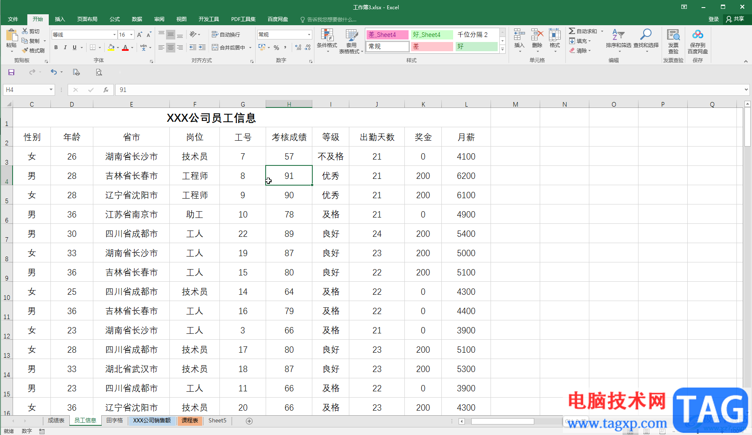Undo the last action in quick access toolbar
Screen dimensions: 752x435
54,72
